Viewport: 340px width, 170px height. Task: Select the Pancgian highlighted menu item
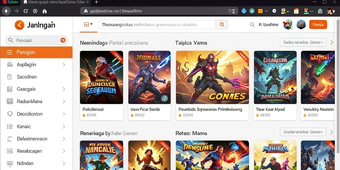click(36, 52)
